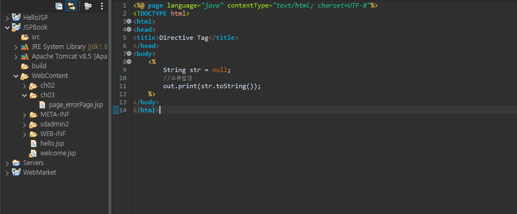Select page_errorPage.jsp in the tree
This screenshot has width=517, height=214.
pyautogui.click(x=76, y=105)
